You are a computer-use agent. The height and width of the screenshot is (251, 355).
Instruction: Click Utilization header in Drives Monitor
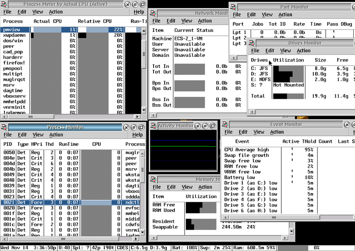[x=288, y=60]
